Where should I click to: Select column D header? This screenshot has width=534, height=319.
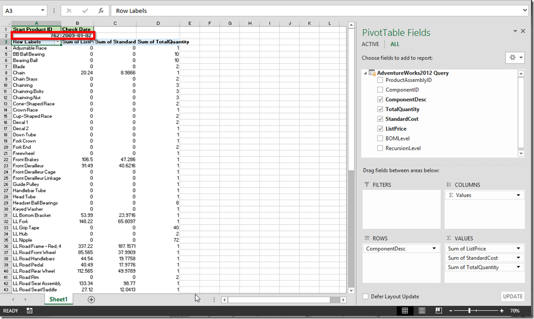[x=158, y=23]
